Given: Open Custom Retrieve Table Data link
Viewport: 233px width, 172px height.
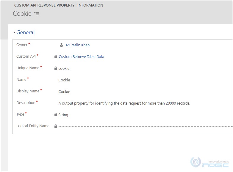Looking at the screenshot, I should coord(81,56).
